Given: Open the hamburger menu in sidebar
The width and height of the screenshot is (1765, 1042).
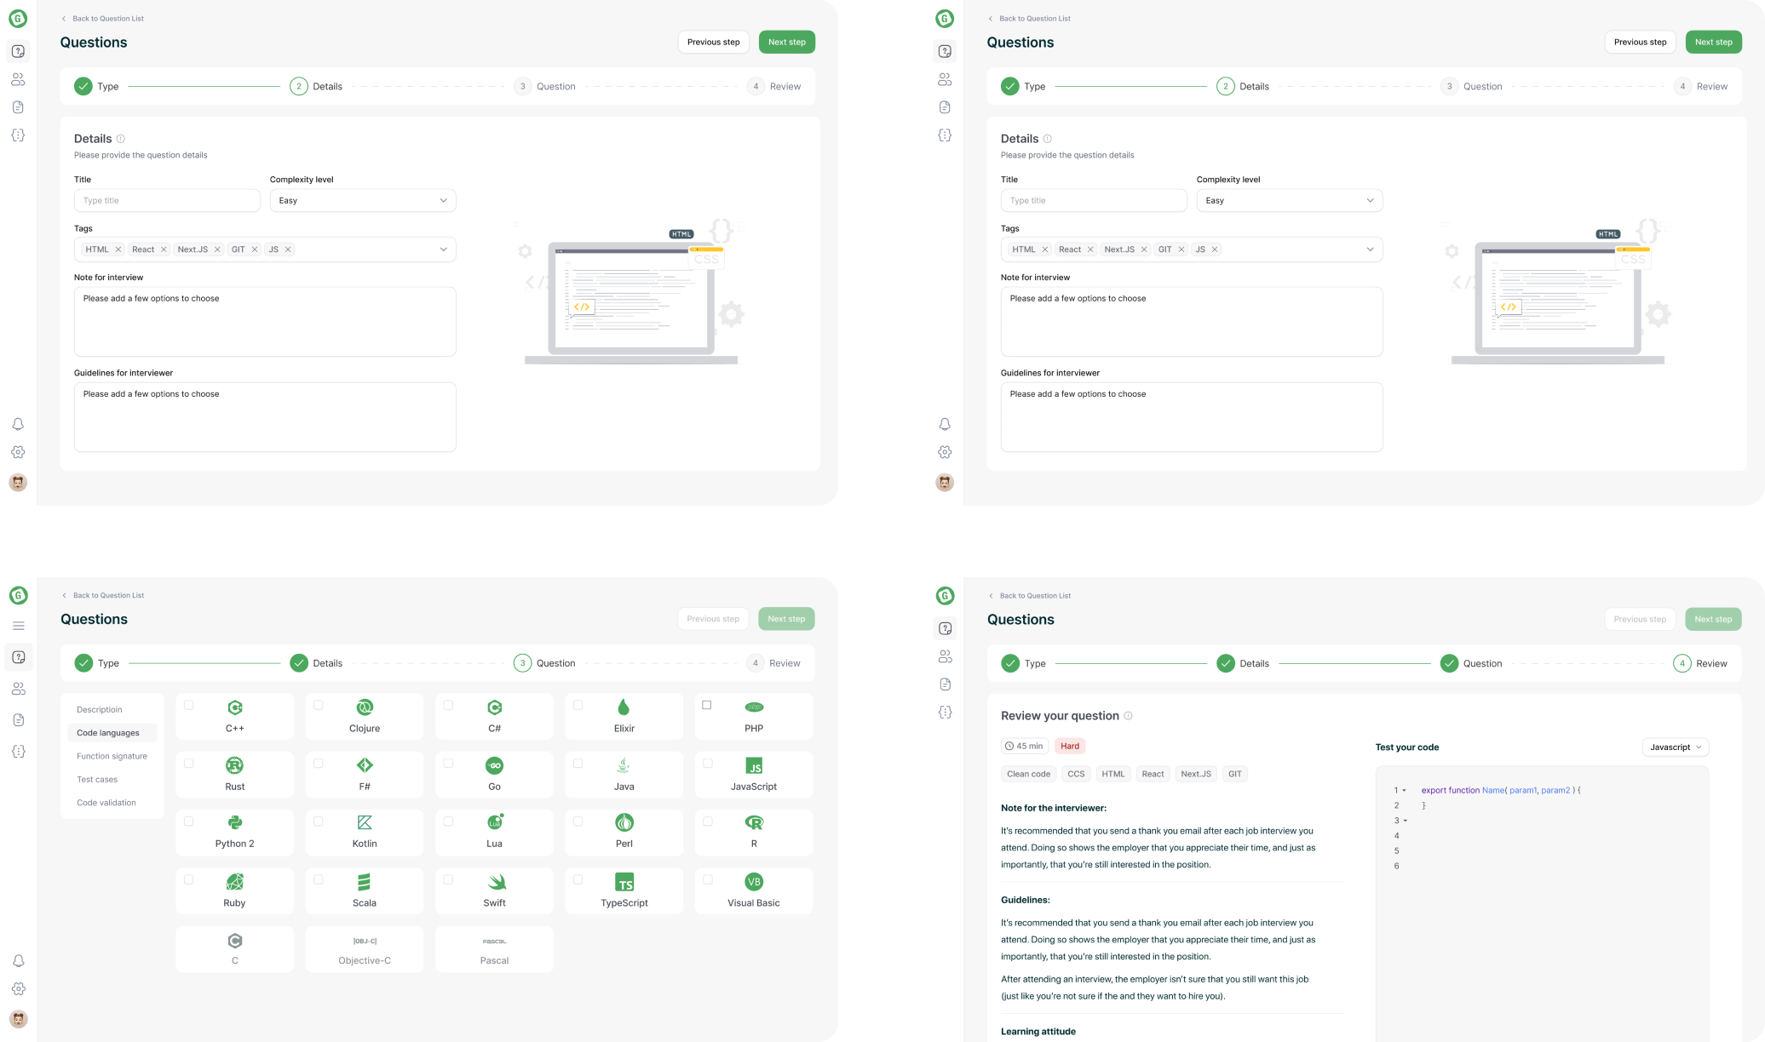Looking at the screenshot, I should [x=19, y=626].
